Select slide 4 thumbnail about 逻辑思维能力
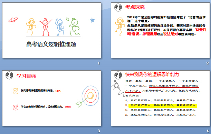This screenshot has height=134, width=211. point(160,98)
